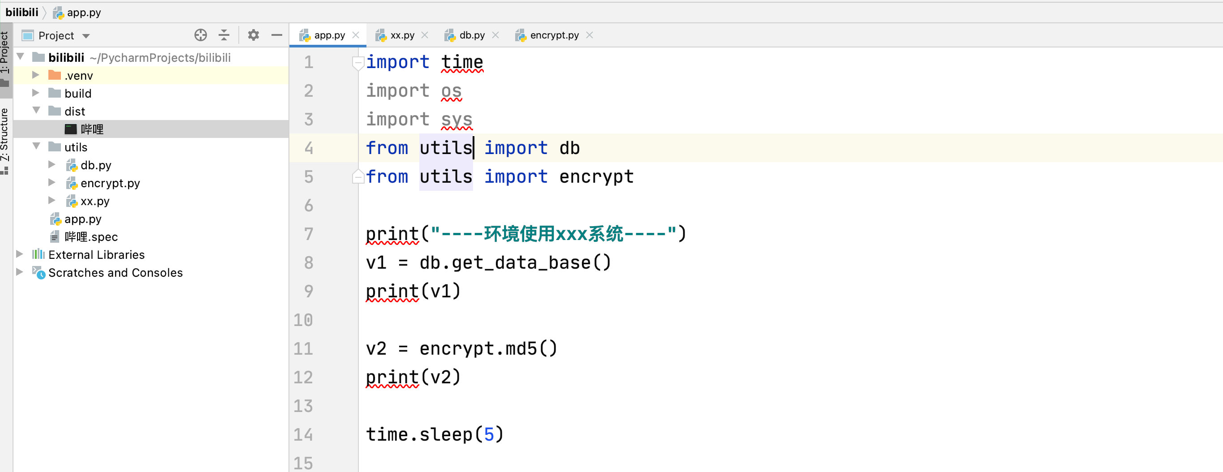
Task: Click the collapse all icon in Project toolbar
Action: [x=224, y=35]
